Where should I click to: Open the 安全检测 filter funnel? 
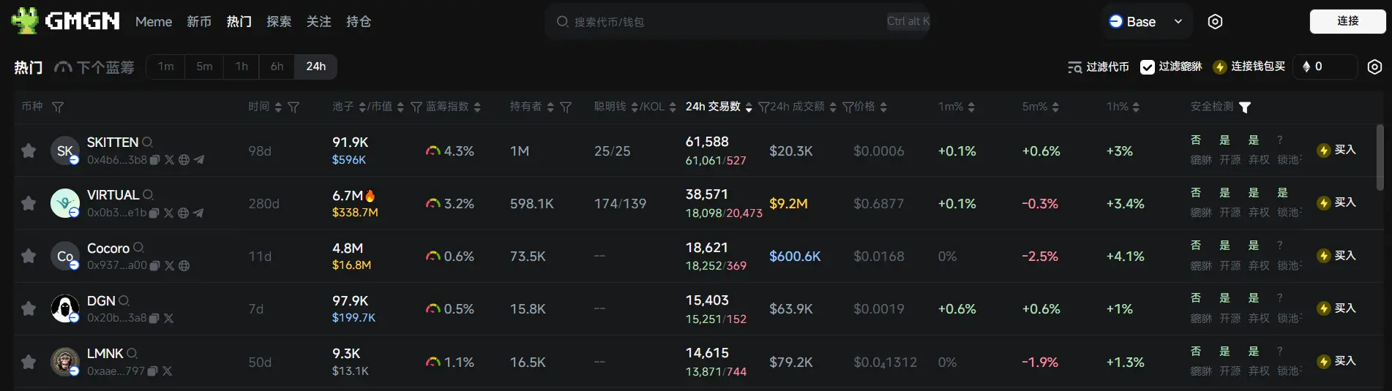[x=1245, y=107]
